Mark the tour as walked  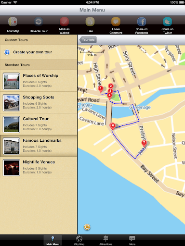tap(64, 22)
